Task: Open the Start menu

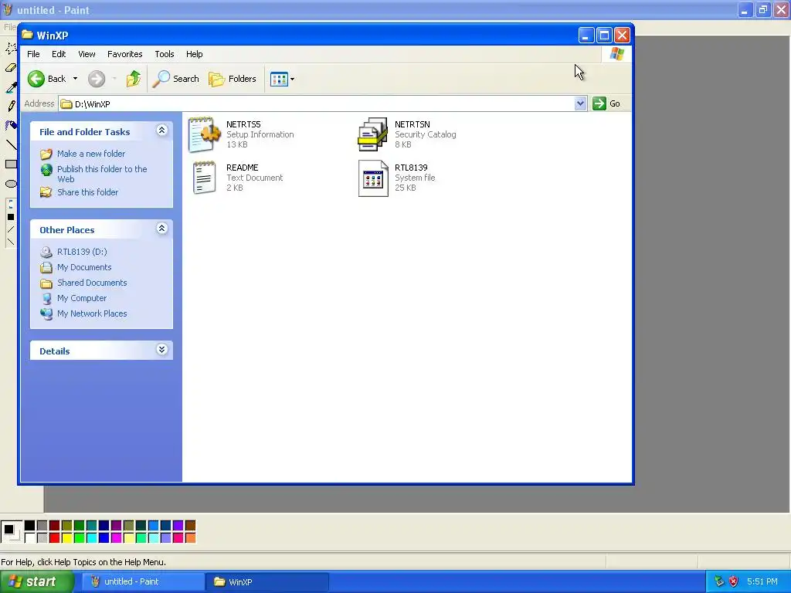Action: pos(37,582)
